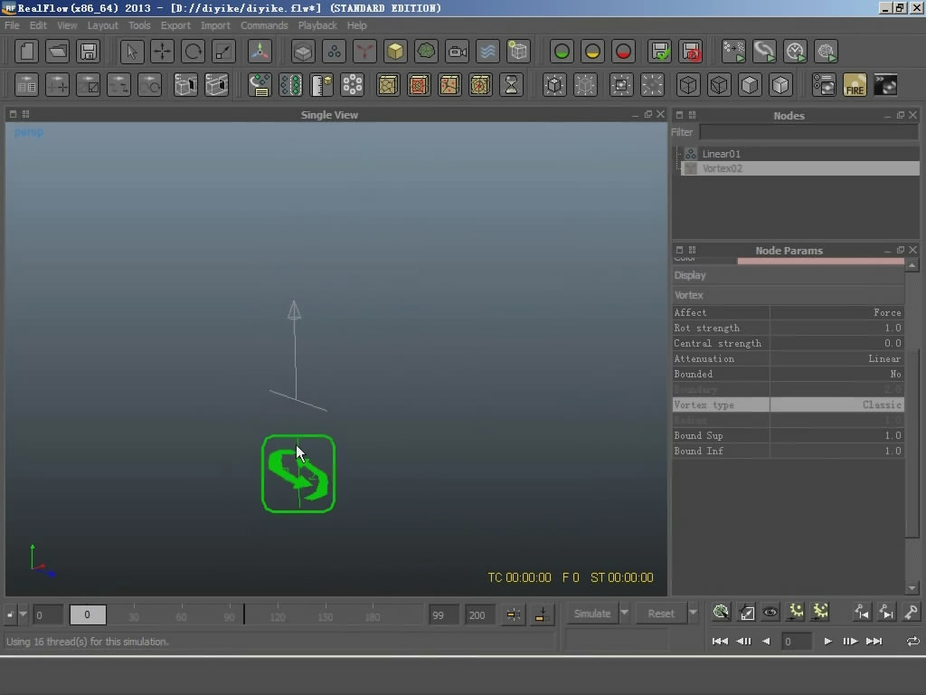Click the Simulate button
The image size is (926, 695).
[x=592, y=614]
